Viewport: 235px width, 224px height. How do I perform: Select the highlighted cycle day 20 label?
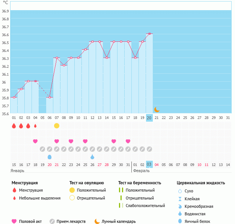tap(149, 118)
